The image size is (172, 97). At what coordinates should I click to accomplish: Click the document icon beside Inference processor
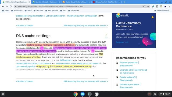coord(117,85)
